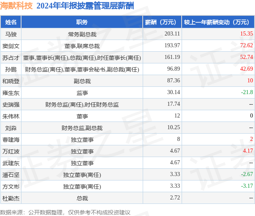Select the name 万红波
Screen dimensions: 255x216
click(x=11, y=151)
